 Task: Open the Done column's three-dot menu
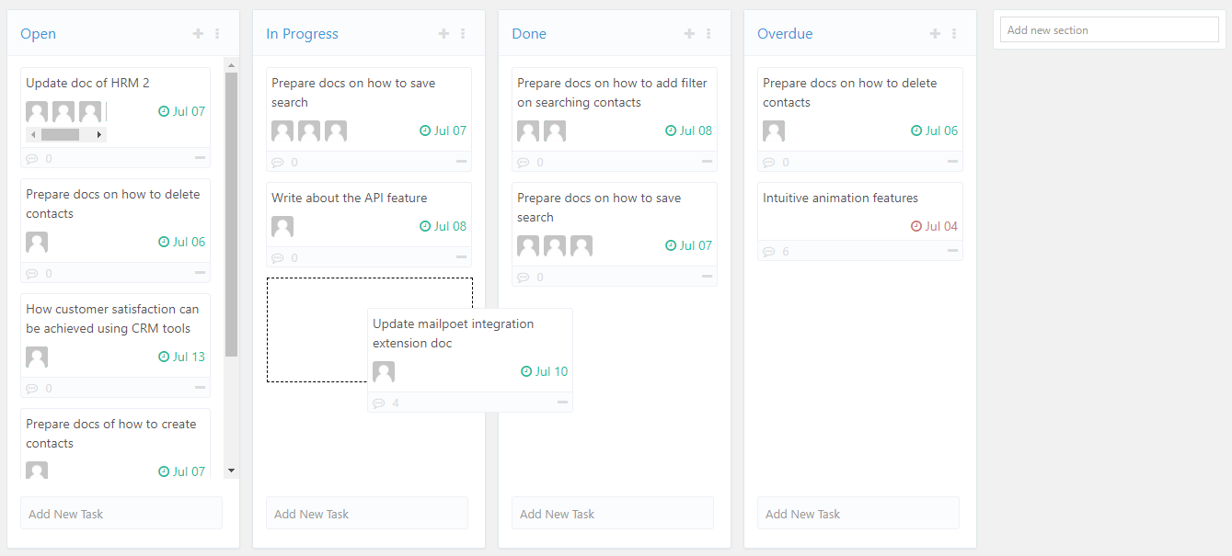(x=708, y=34)
